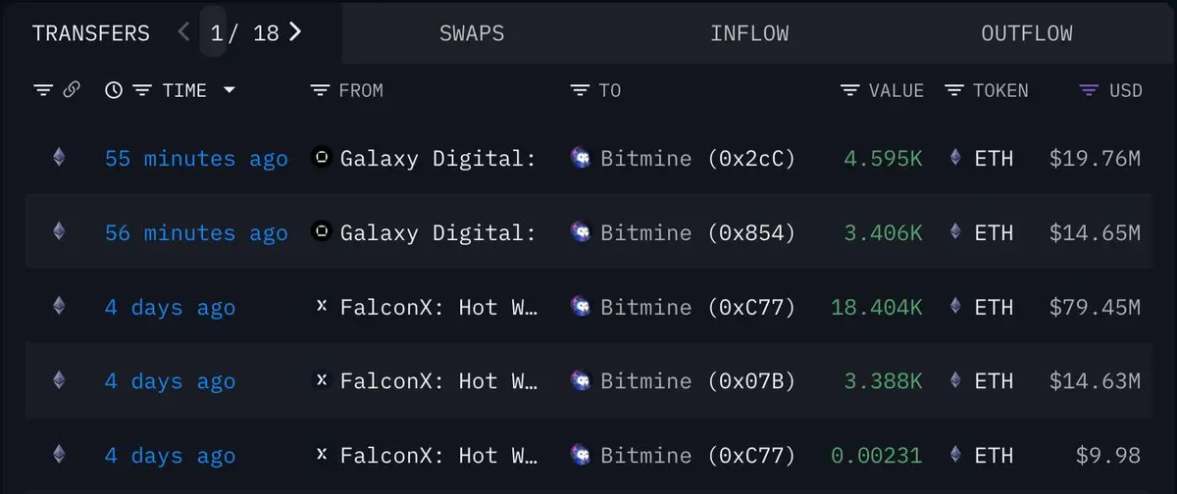1177x494 pixels.
Task: Go to the next transfers page
Action: click(295, 31)
